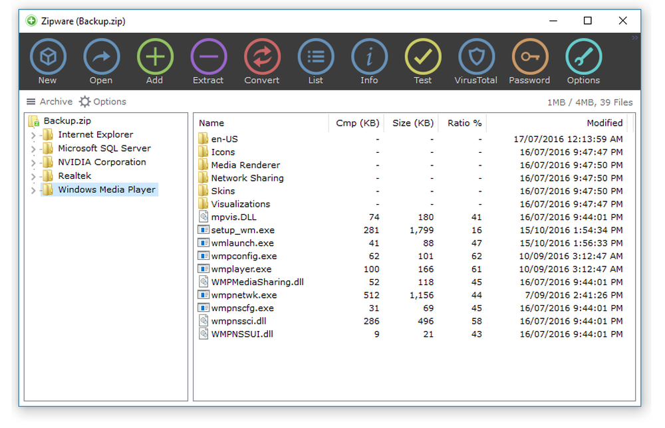Select the wmlaunch.exe file
Screen dimensions: 665x428
click(x=411, y=243)
